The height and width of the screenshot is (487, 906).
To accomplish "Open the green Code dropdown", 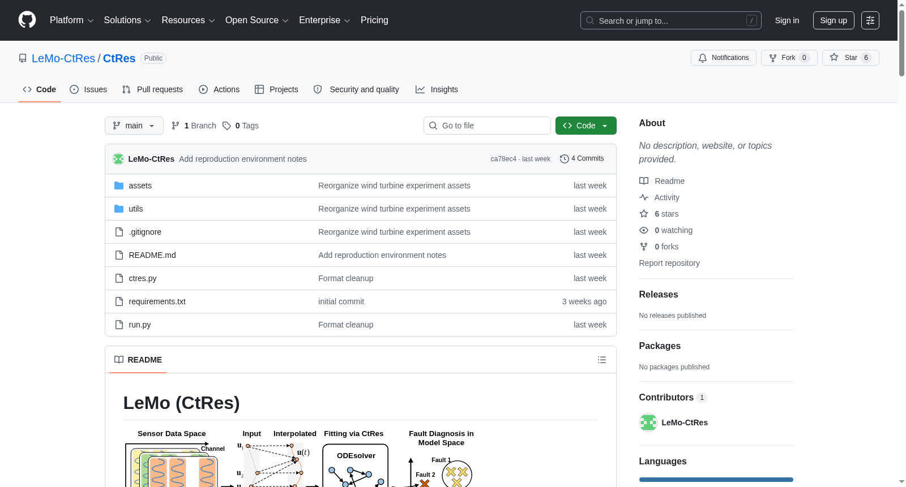I will click(586, 126).
